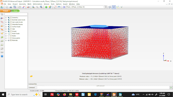Select the arrow pointer tool in sidebar

click(2, 14)
